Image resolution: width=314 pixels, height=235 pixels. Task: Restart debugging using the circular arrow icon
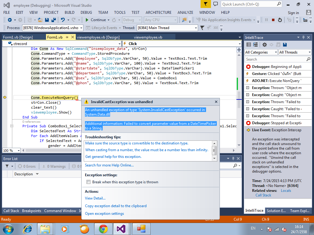280,20
